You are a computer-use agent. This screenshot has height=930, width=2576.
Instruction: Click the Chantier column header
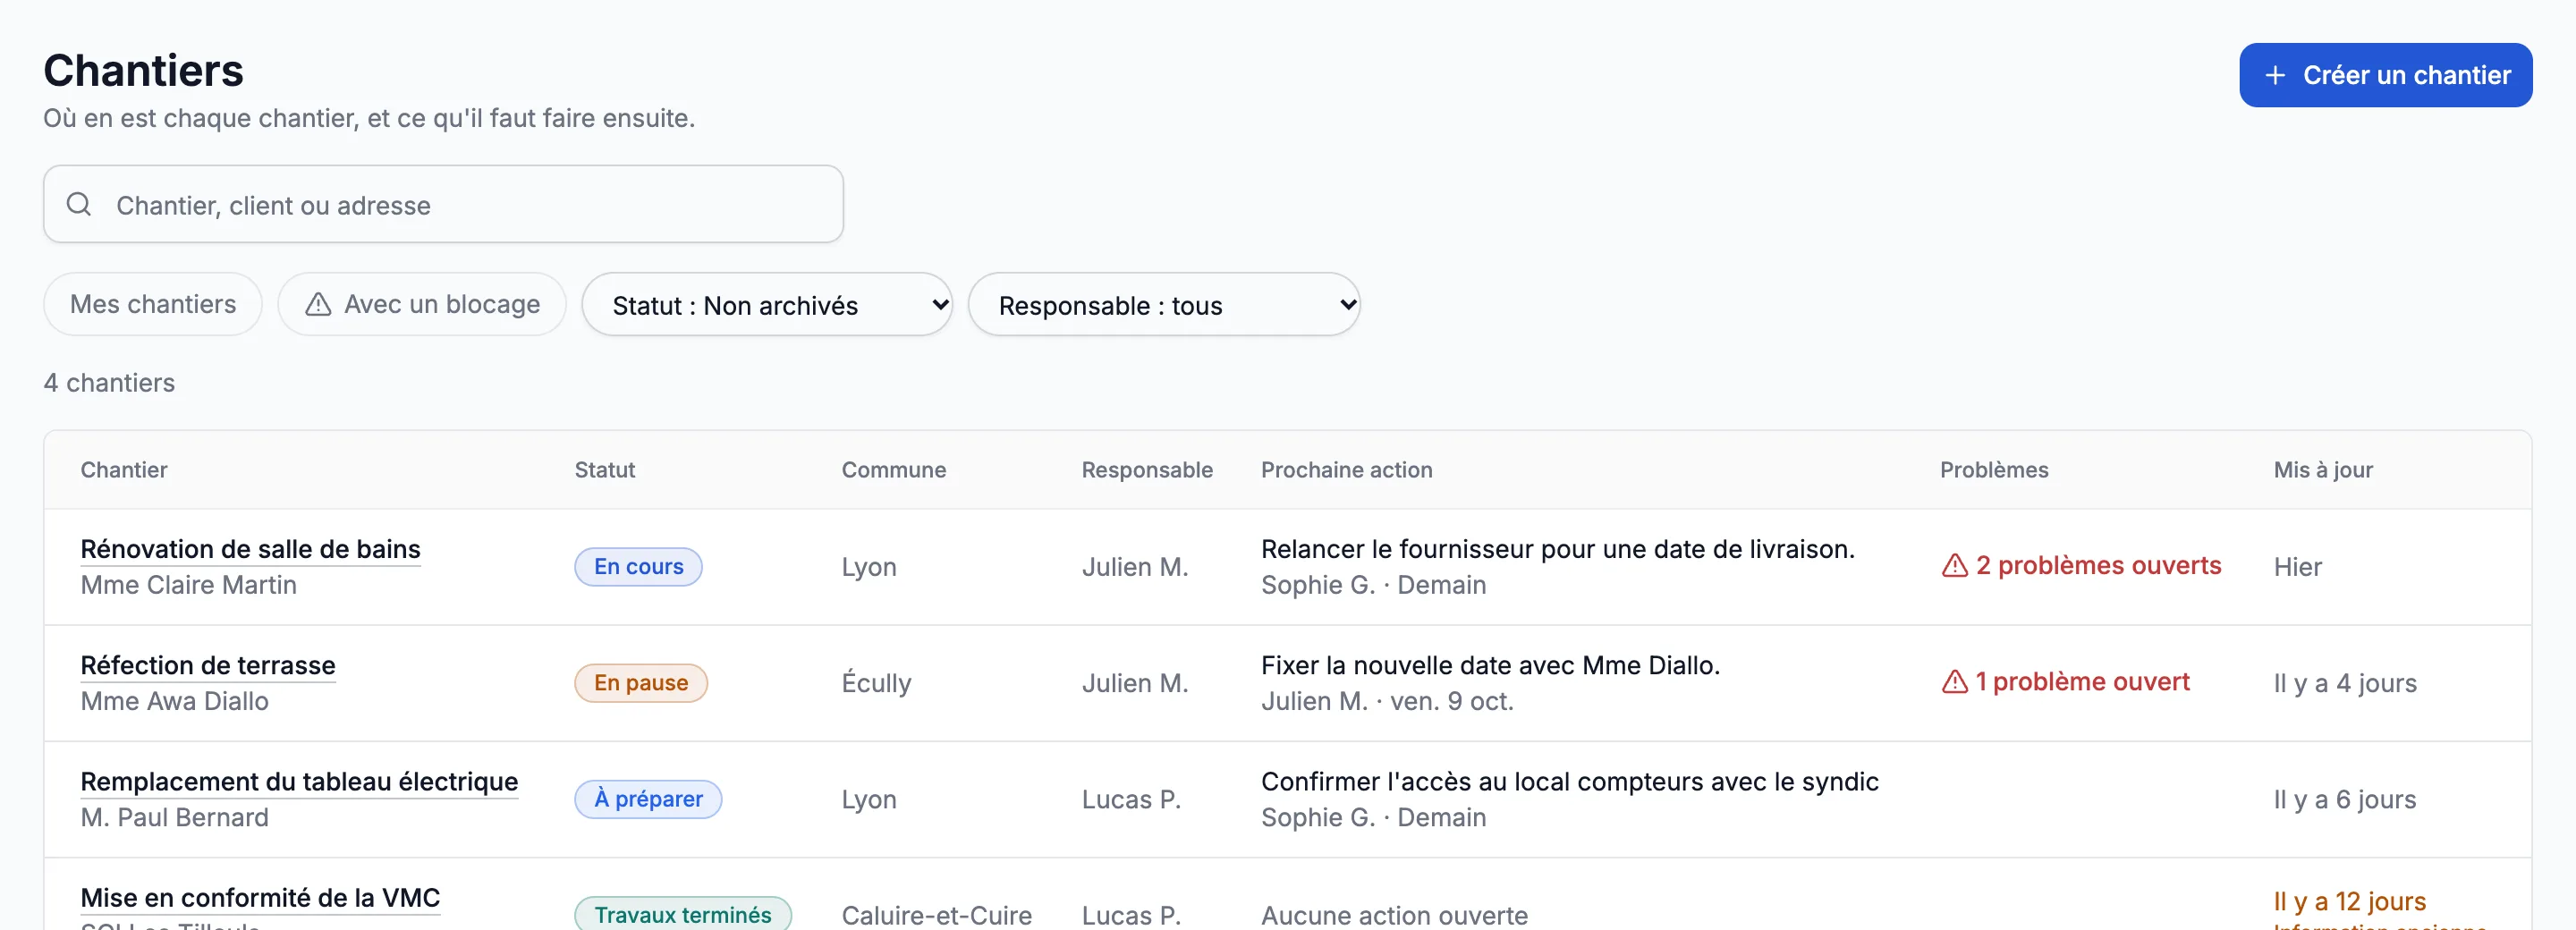(124, 470)
